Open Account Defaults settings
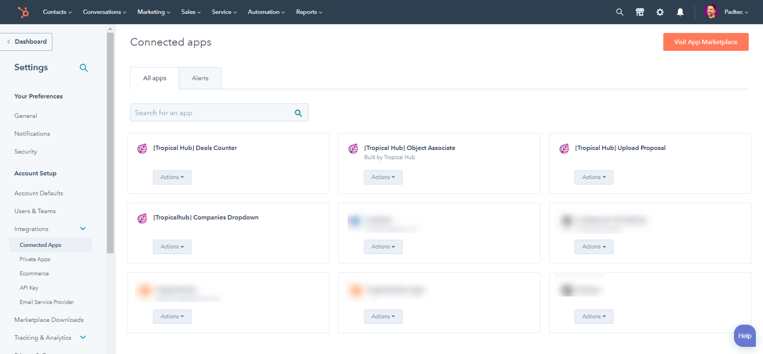 click(38, 193)
